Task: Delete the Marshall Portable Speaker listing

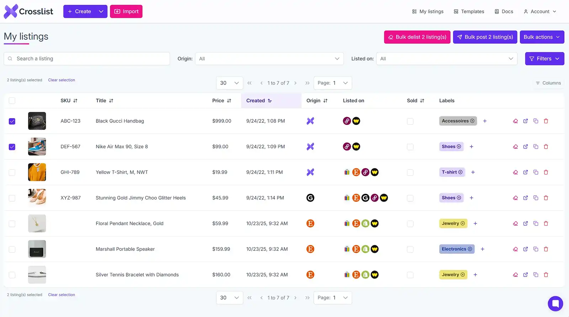Action: (x=546, y=249)
